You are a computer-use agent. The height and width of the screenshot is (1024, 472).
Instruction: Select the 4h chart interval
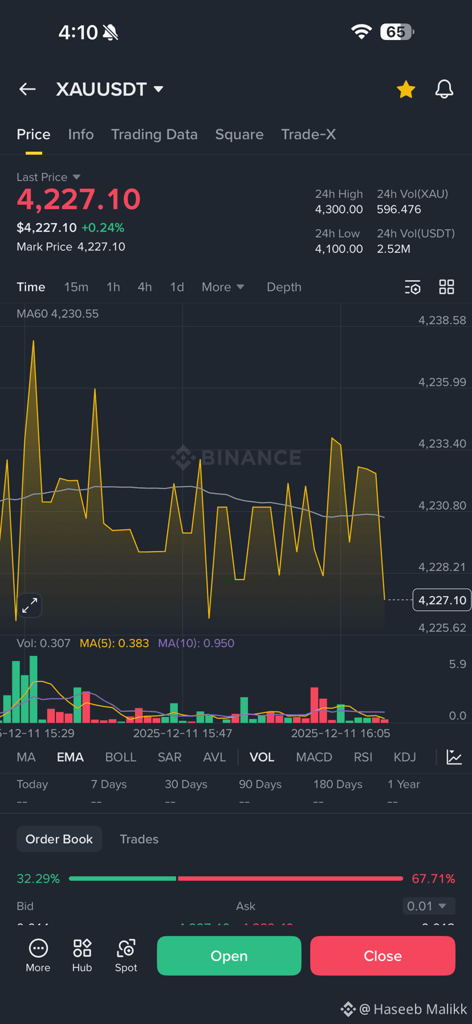144,287
